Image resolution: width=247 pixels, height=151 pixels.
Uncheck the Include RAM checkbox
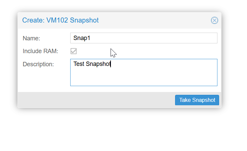tap(74, 51)
